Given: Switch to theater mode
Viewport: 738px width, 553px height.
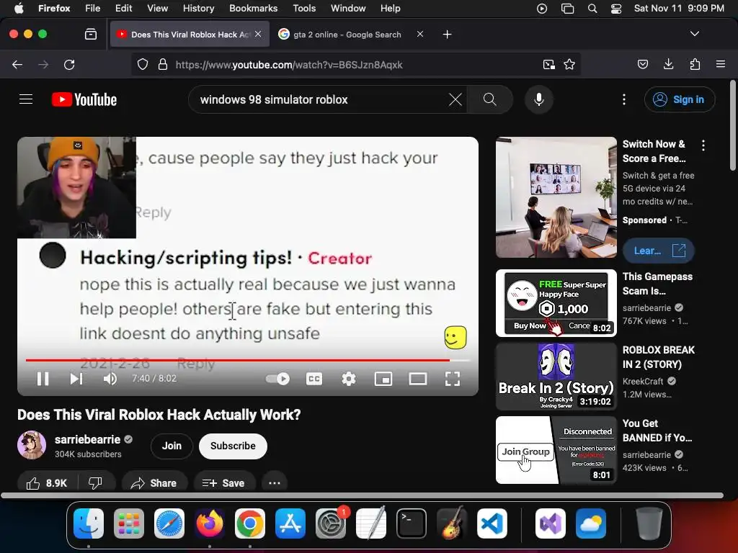Looking at the screenshot, I should pos(418,379).
